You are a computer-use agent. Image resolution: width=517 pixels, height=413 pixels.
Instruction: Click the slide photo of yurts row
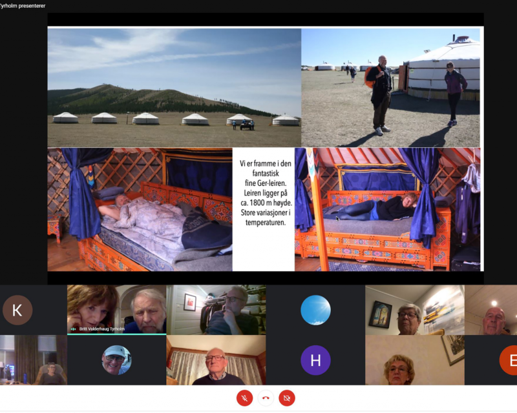tap(174, 87)
